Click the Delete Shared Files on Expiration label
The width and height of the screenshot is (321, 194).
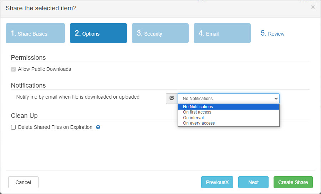click(55, 127)
